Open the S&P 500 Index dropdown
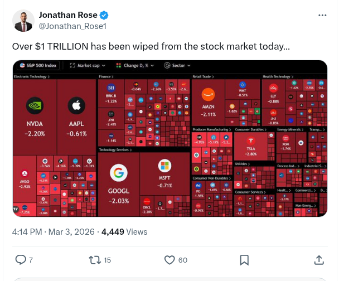Viewport: 339px width, 281px height. click(37, 66)
